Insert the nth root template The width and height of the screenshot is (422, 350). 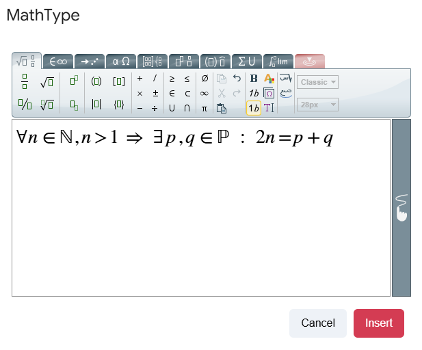click(47, 105)
